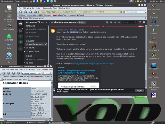
Task: Open Tools menu in Troubleshooting window
Action: tap(38, 69)
